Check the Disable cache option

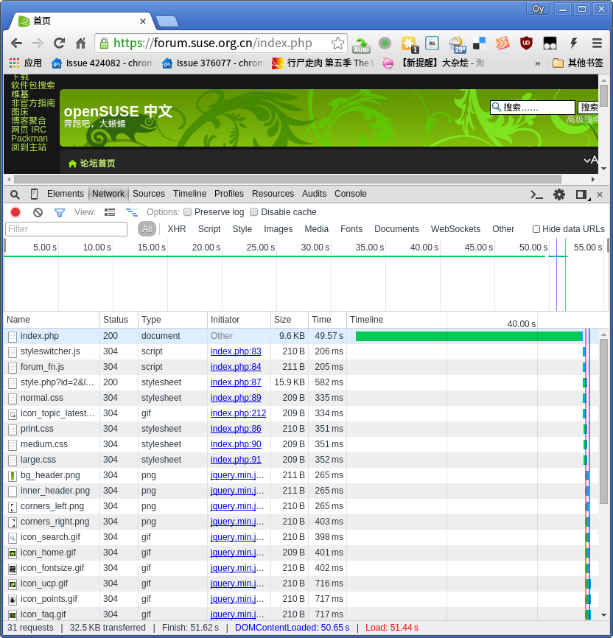(254, 212)
